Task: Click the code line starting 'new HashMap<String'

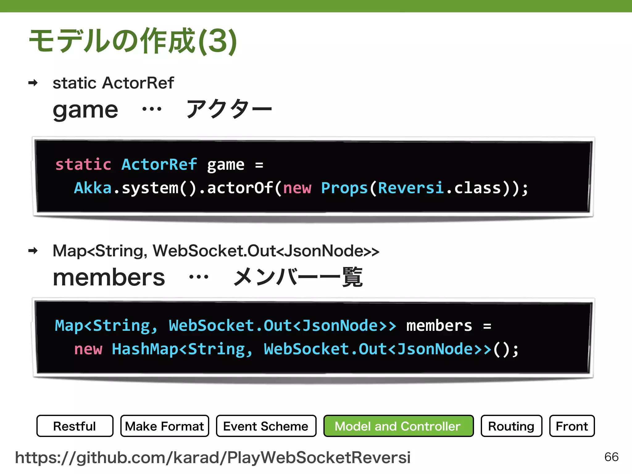Action: (297, 349)
